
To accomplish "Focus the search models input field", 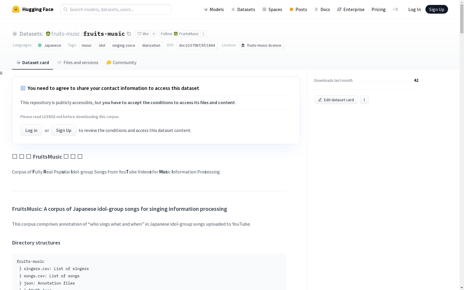I will click(x=116, y=9).
